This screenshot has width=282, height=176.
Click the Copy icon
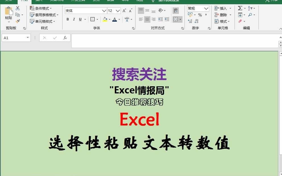[17, 14]
